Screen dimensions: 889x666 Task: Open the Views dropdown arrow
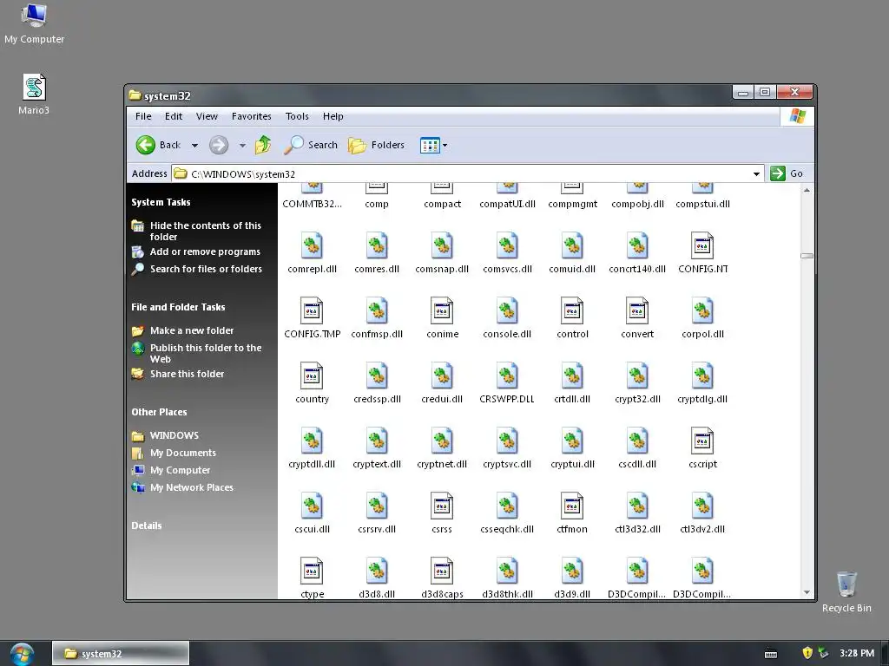tap(445, 146)
